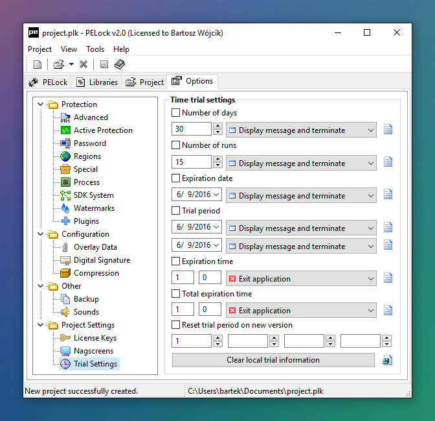Open the View menu

point(69,49)
